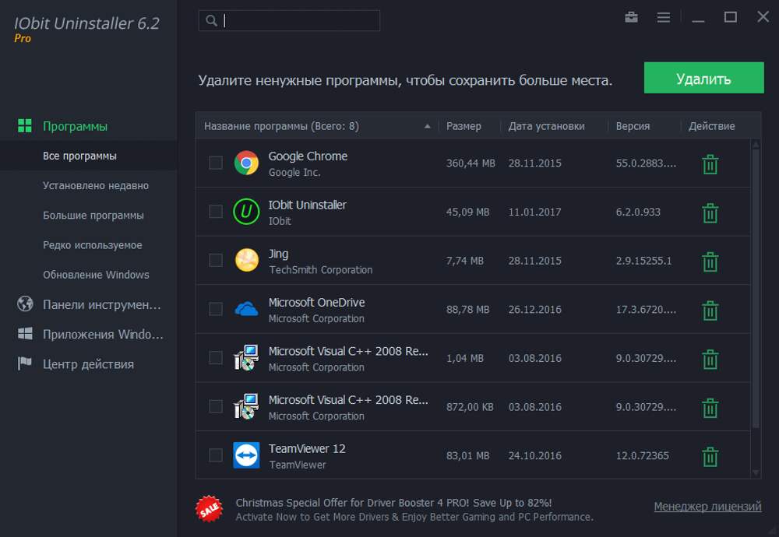This screenshot has width=779, height=537.
Task: Sort by program name column arrow
Action: click(x=427, y=126)
